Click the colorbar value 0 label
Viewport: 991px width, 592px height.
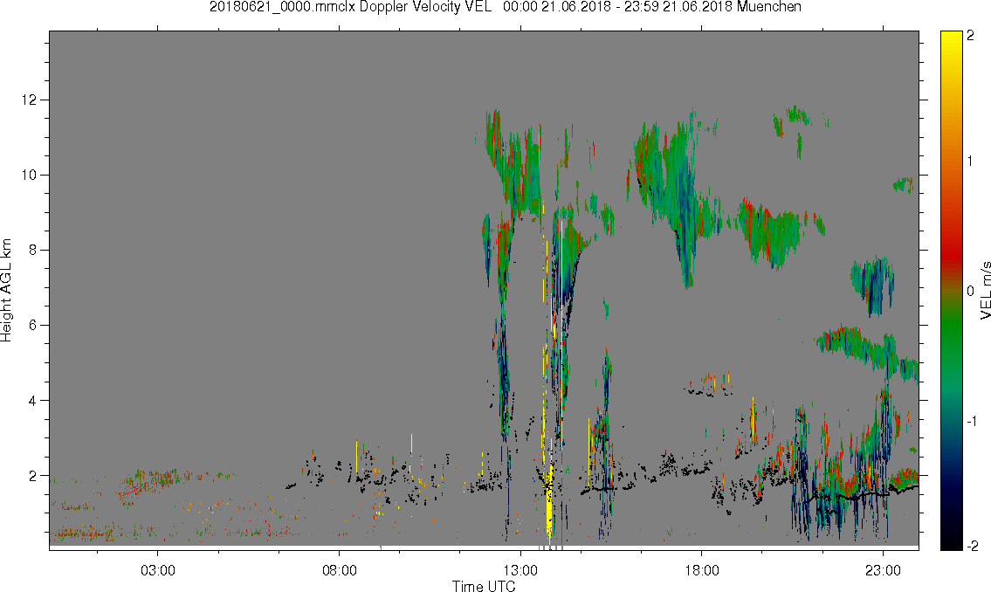pos(970,292)
